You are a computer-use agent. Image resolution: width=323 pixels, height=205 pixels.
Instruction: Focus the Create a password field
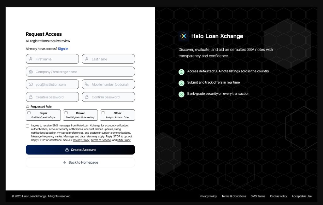52,97
